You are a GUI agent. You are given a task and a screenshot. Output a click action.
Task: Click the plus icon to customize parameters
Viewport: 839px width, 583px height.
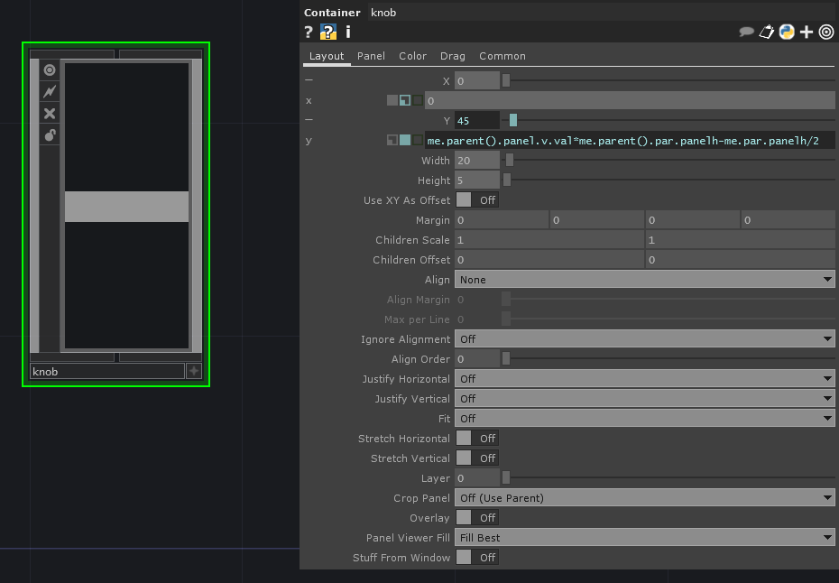point(807,32)
